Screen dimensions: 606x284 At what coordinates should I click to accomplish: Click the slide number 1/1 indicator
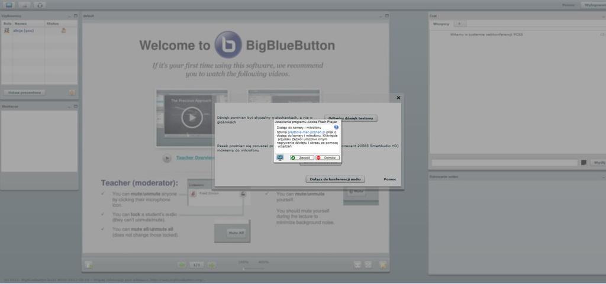[196, 265]
